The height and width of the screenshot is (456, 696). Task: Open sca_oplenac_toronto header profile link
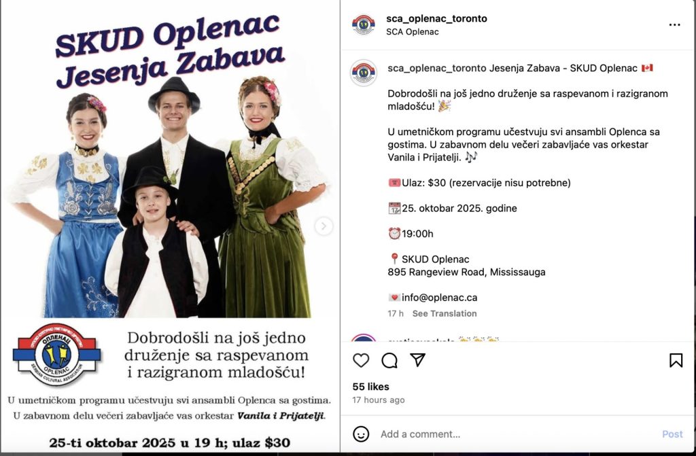(x=436, y=18)
